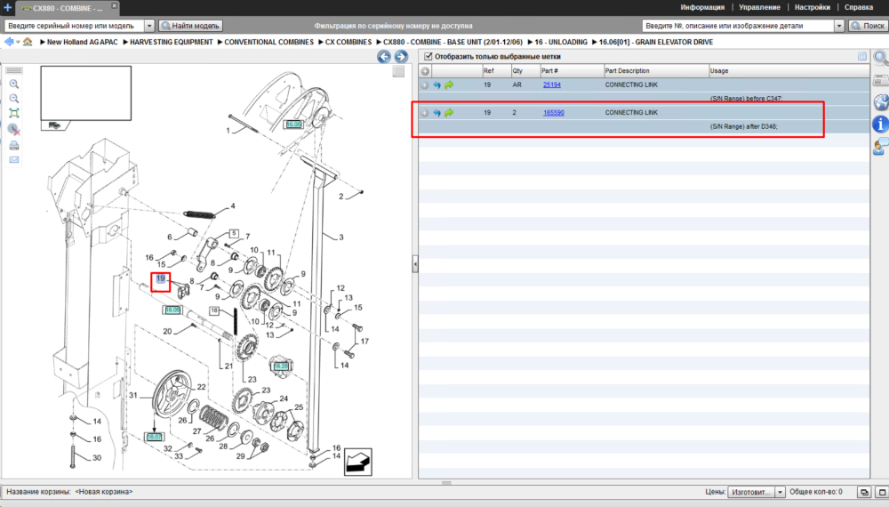Click the diagram orientation arrow icon
Viewport: 889px width, 507px height.
[x=357, y=463]
